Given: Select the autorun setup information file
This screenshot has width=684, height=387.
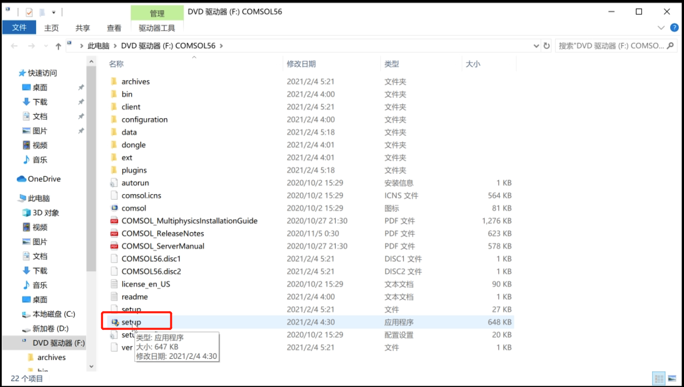Looking at the screenshot, I should (x=135, y=183).
